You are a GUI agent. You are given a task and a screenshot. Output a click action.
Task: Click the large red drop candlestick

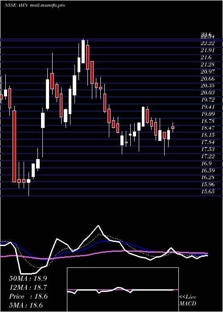click(x=14, y=147)
